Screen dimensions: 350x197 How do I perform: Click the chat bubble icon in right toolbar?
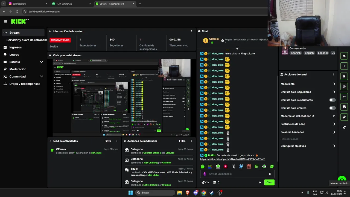click(x=344, y=86)
